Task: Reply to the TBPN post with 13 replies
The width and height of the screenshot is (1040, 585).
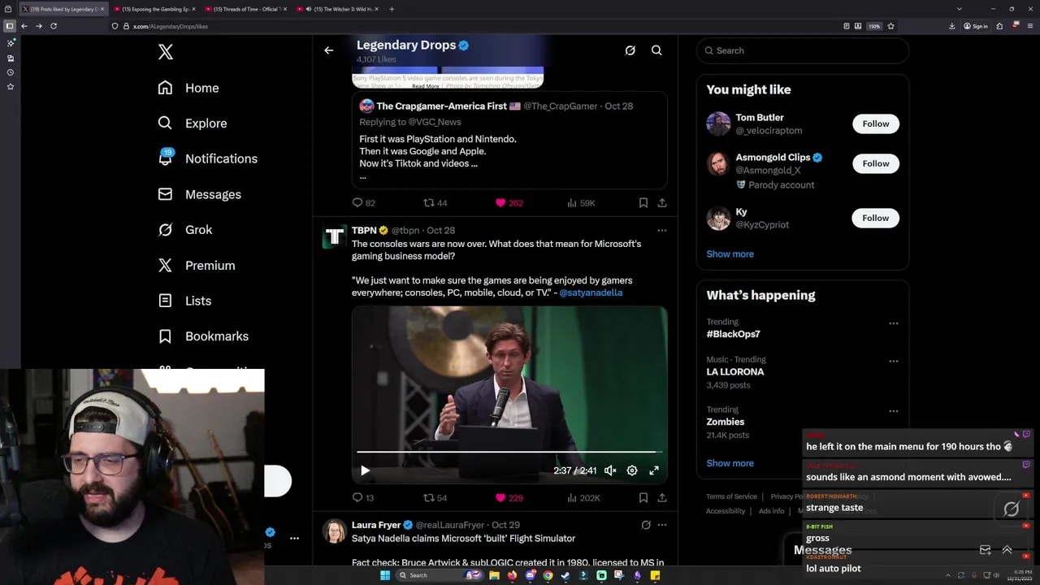Action: (362, 498)
